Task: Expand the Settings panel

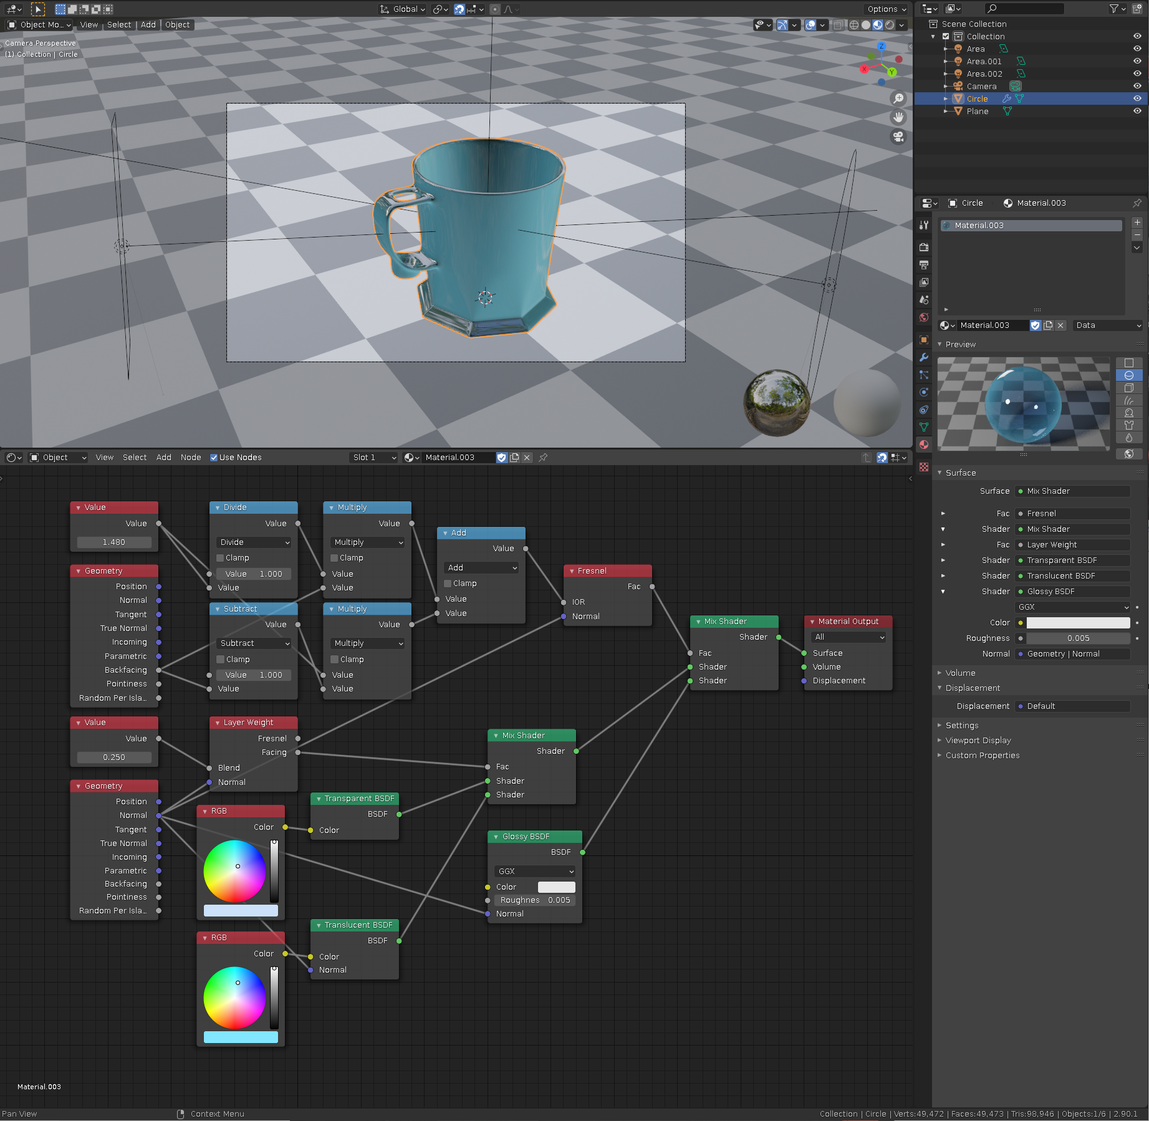Action: [962, 726]
